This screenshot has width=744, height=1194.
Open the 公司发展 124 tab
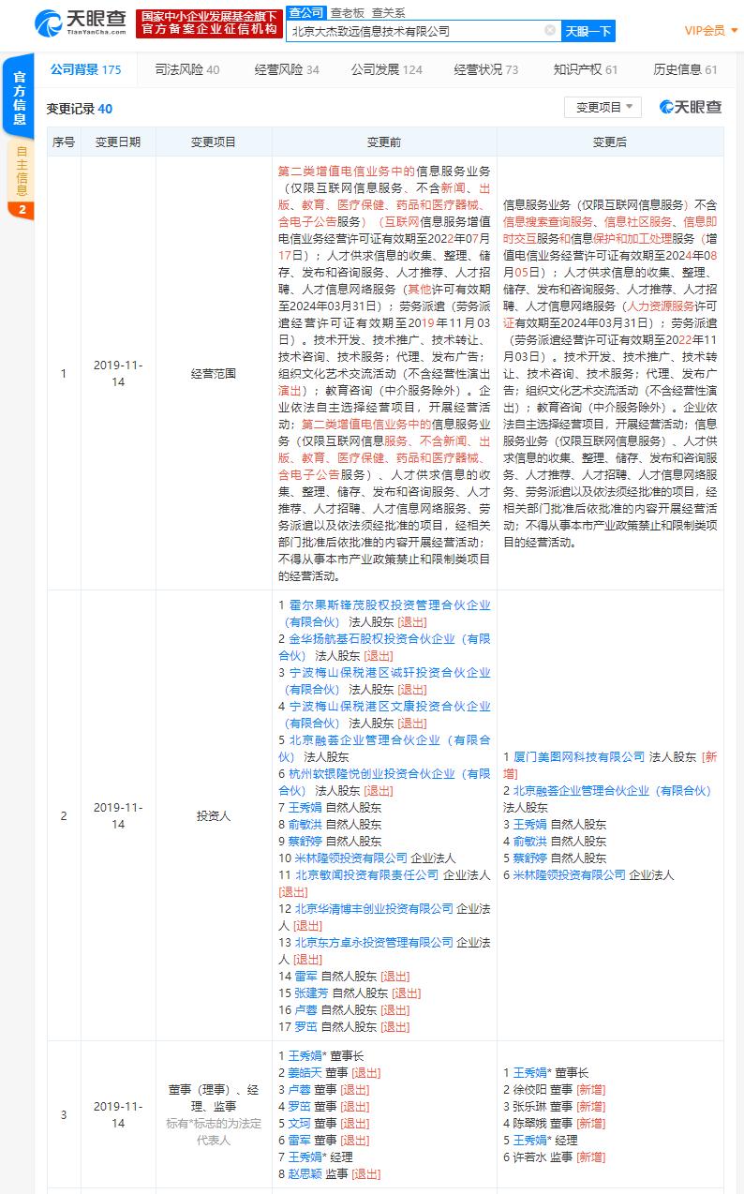pos(386,69)
